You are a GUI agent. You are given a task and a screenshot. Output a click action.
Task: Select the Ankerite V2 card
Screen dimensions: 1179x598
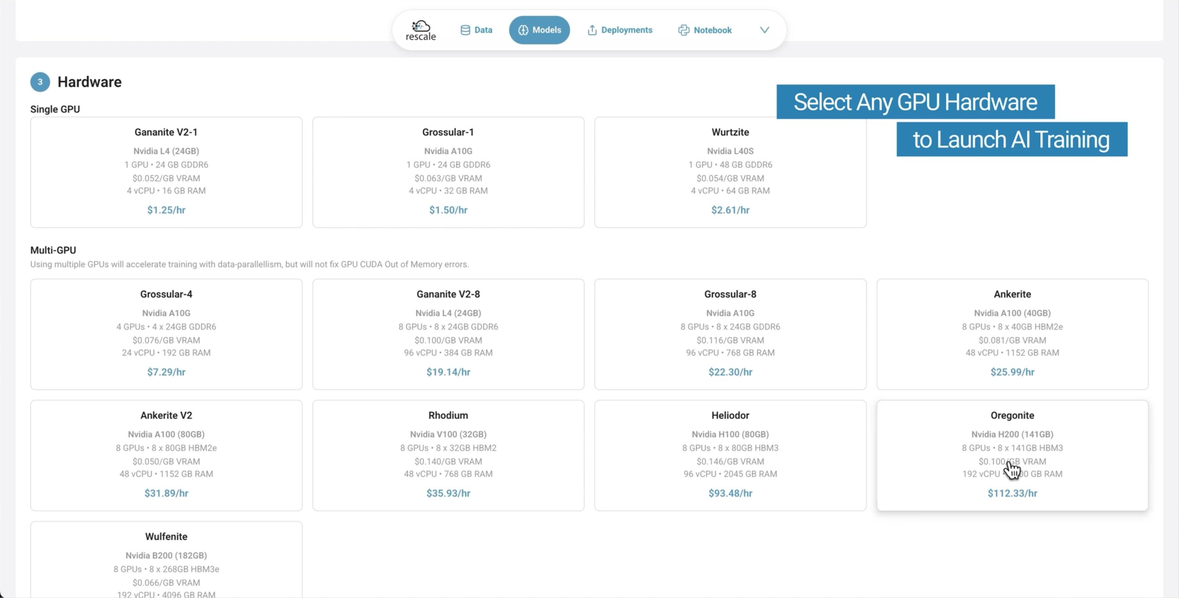166,455
